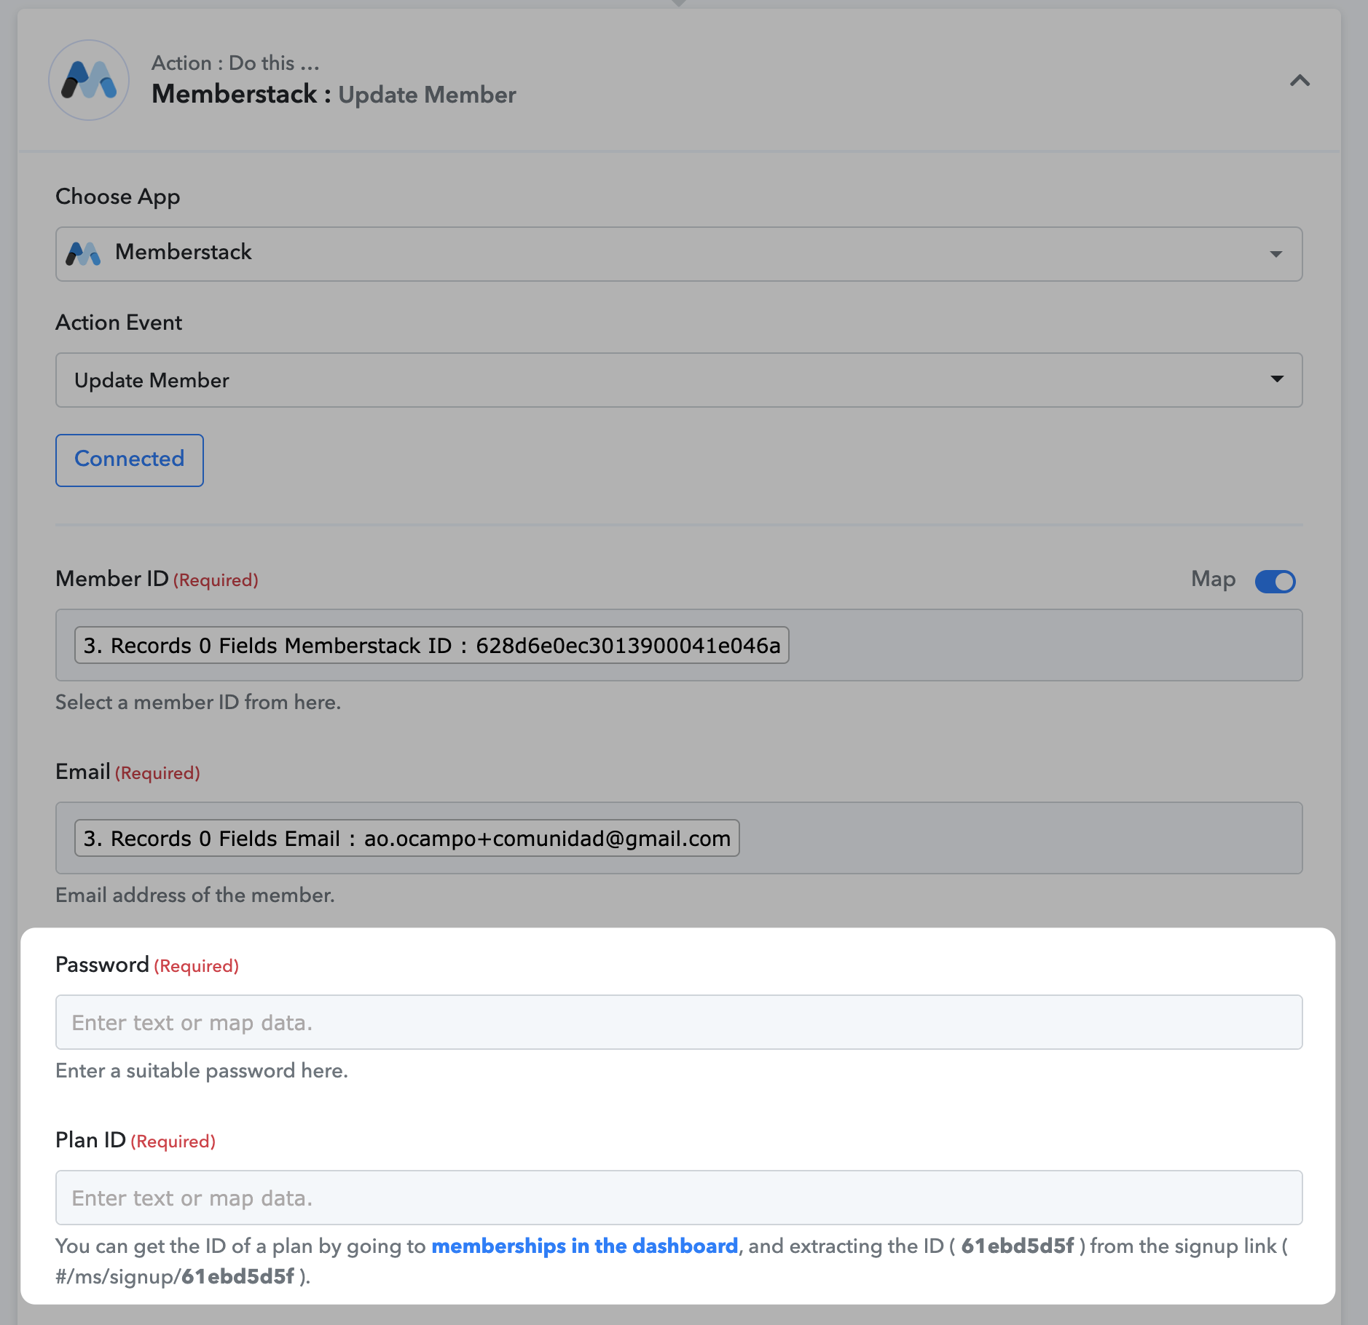Click the Connected button
This screenshot has height=1325, width=1368.
coord(130,460)
